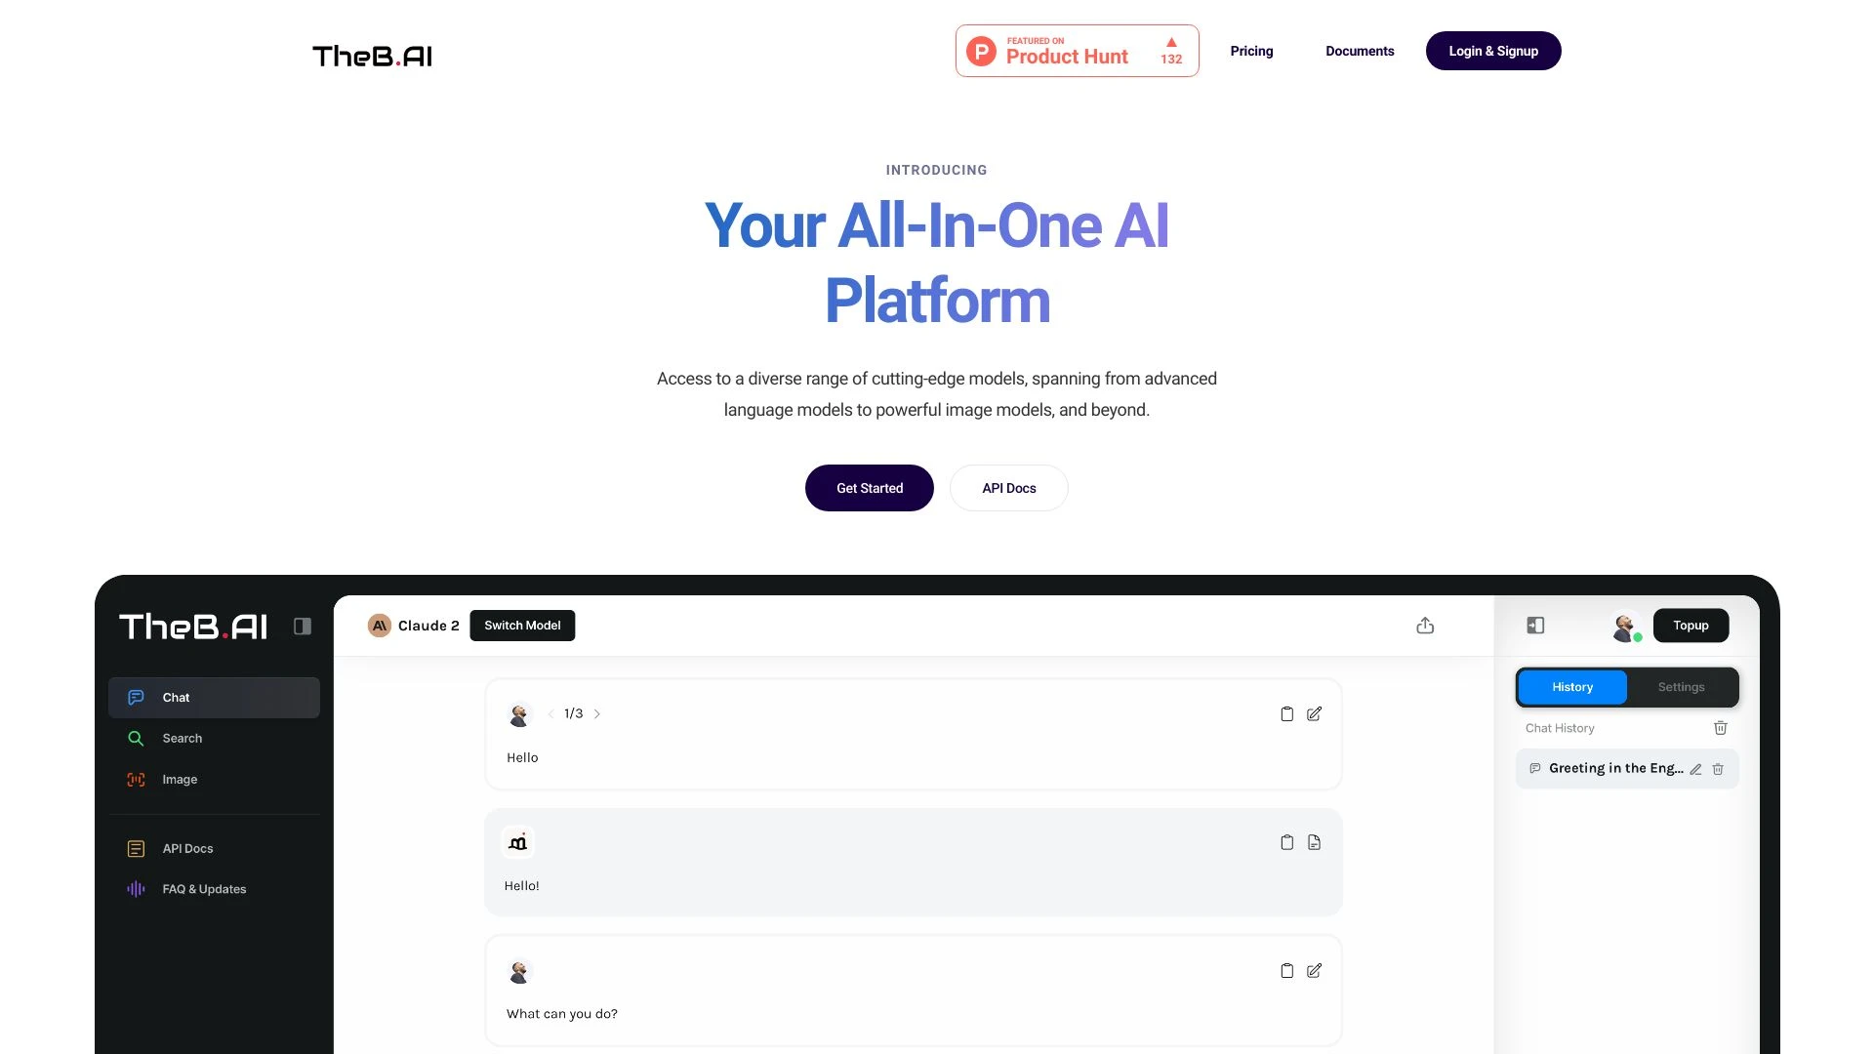Click the Image sidebar icon
The image size is (1874, 1054).
pyautogui.click(x=137, y=780)
